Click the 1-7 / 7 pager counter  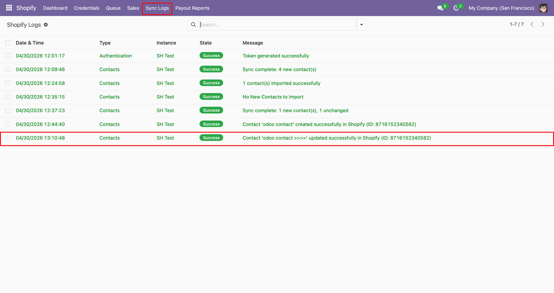516,24
